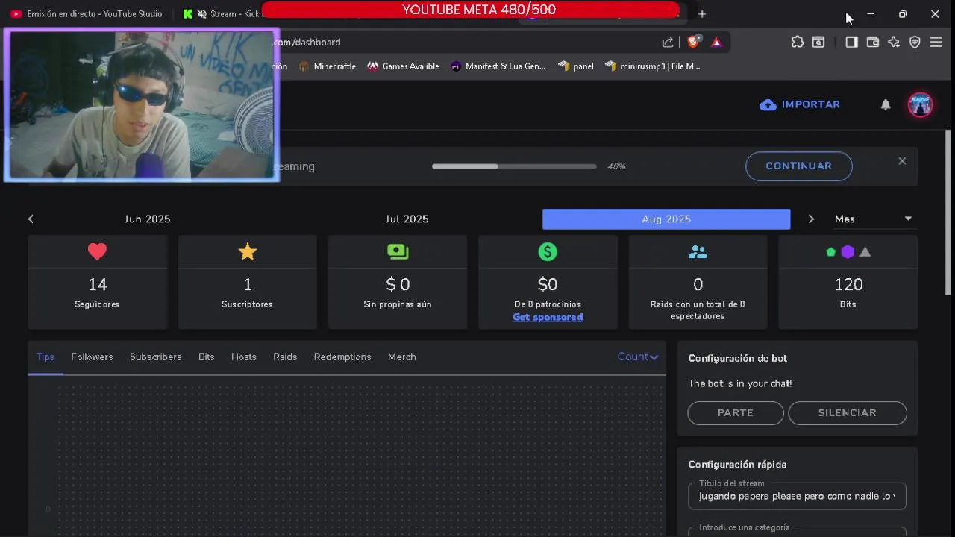Select the highlighted Aug 2025 month
955x537 pixels.
pos(666,219)
